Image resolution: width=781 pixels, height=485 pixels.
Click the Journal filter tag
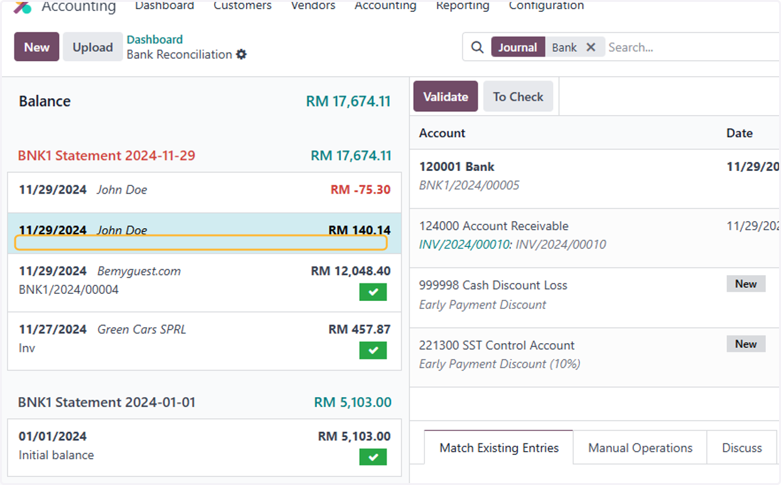click(x=518, y=47)
